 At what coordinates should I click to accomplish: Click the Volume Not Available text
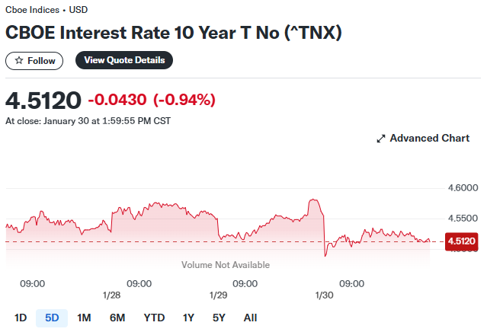[226, 265]
